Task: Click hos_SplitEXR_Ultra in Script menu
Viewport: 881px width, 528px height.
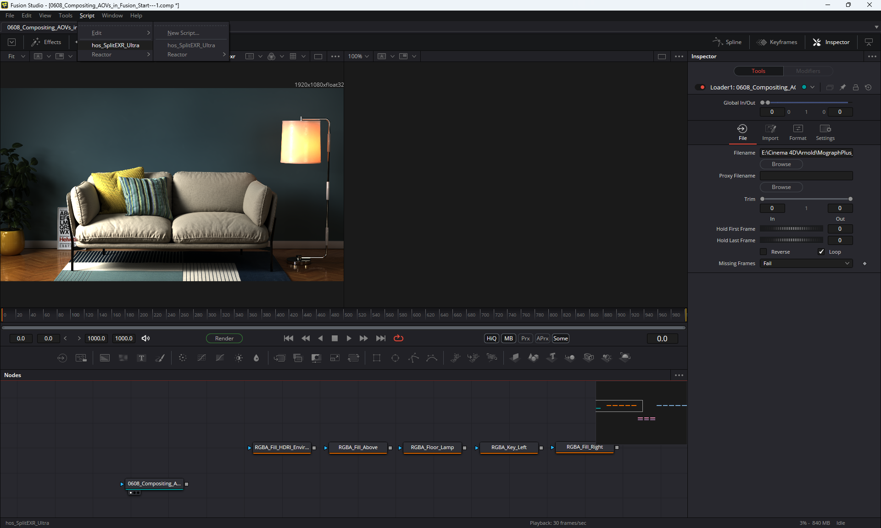Action: point(115,45)
